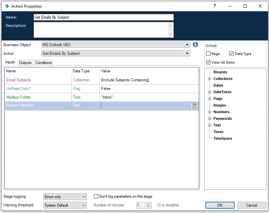Open the Business Object dropdown
This screenshot has height=213, width=269.
tap(187, 45)
